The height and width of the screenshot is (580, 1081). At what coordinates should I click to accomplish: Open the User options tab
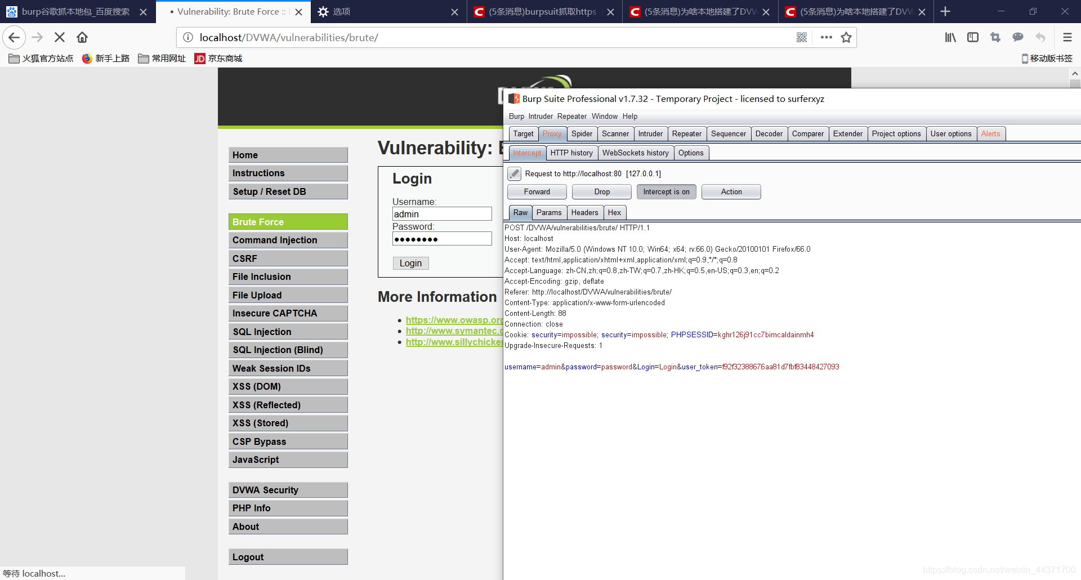pyautogui.click(x=950, y=134)
